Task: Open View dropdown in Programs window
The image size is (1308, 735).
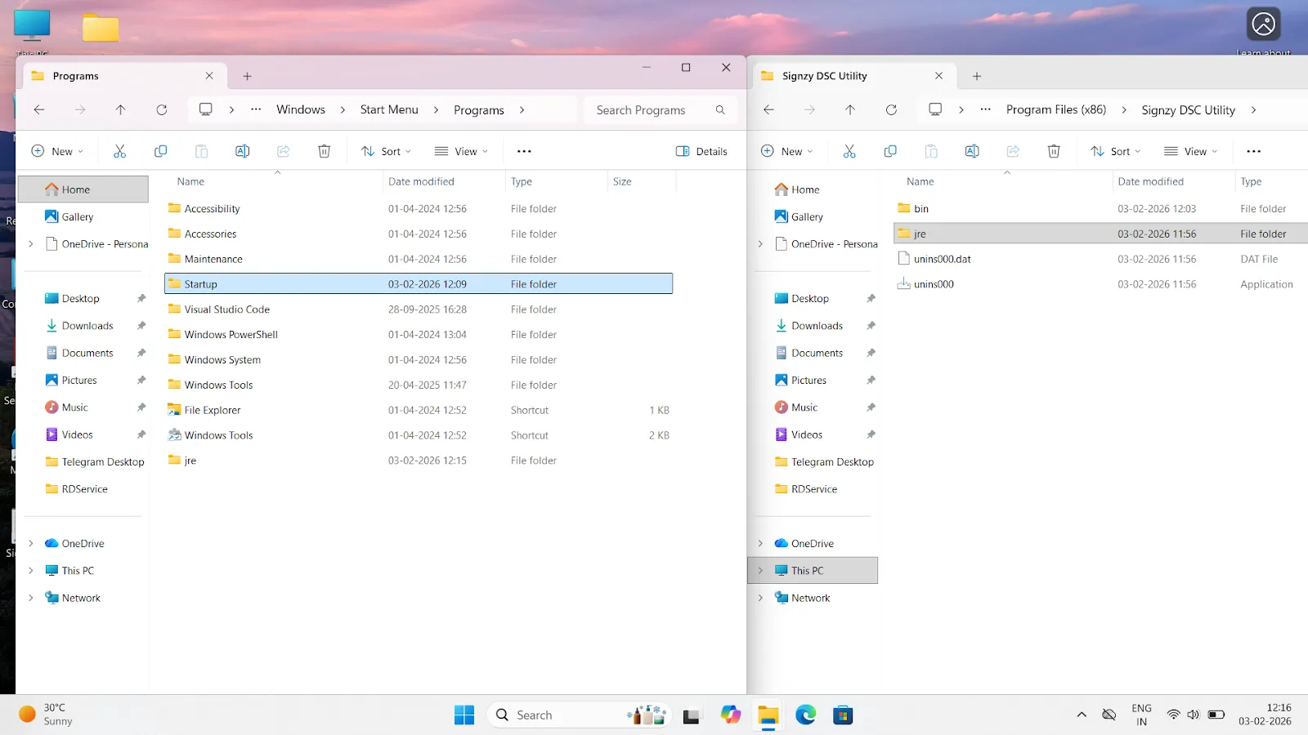Action: point(461,151)
